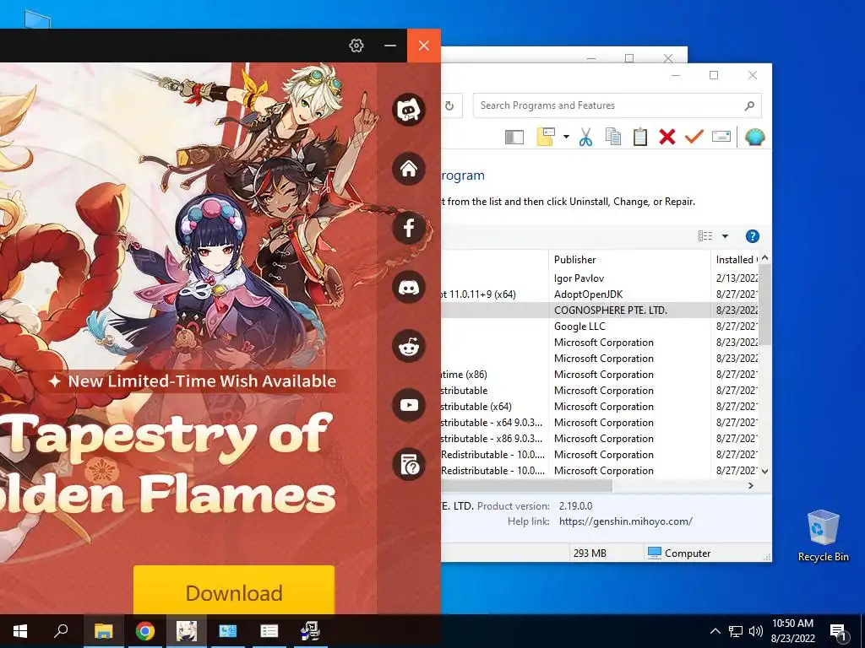Open Recycle Bin desktop icon

click(x=823, y=536)
